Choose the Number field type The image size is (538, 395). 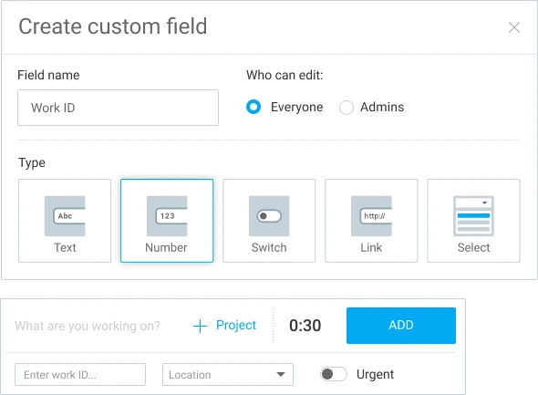pos(167,221)
